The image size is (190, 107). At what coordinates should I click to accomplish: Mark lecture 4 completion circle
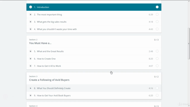[157, 29]
